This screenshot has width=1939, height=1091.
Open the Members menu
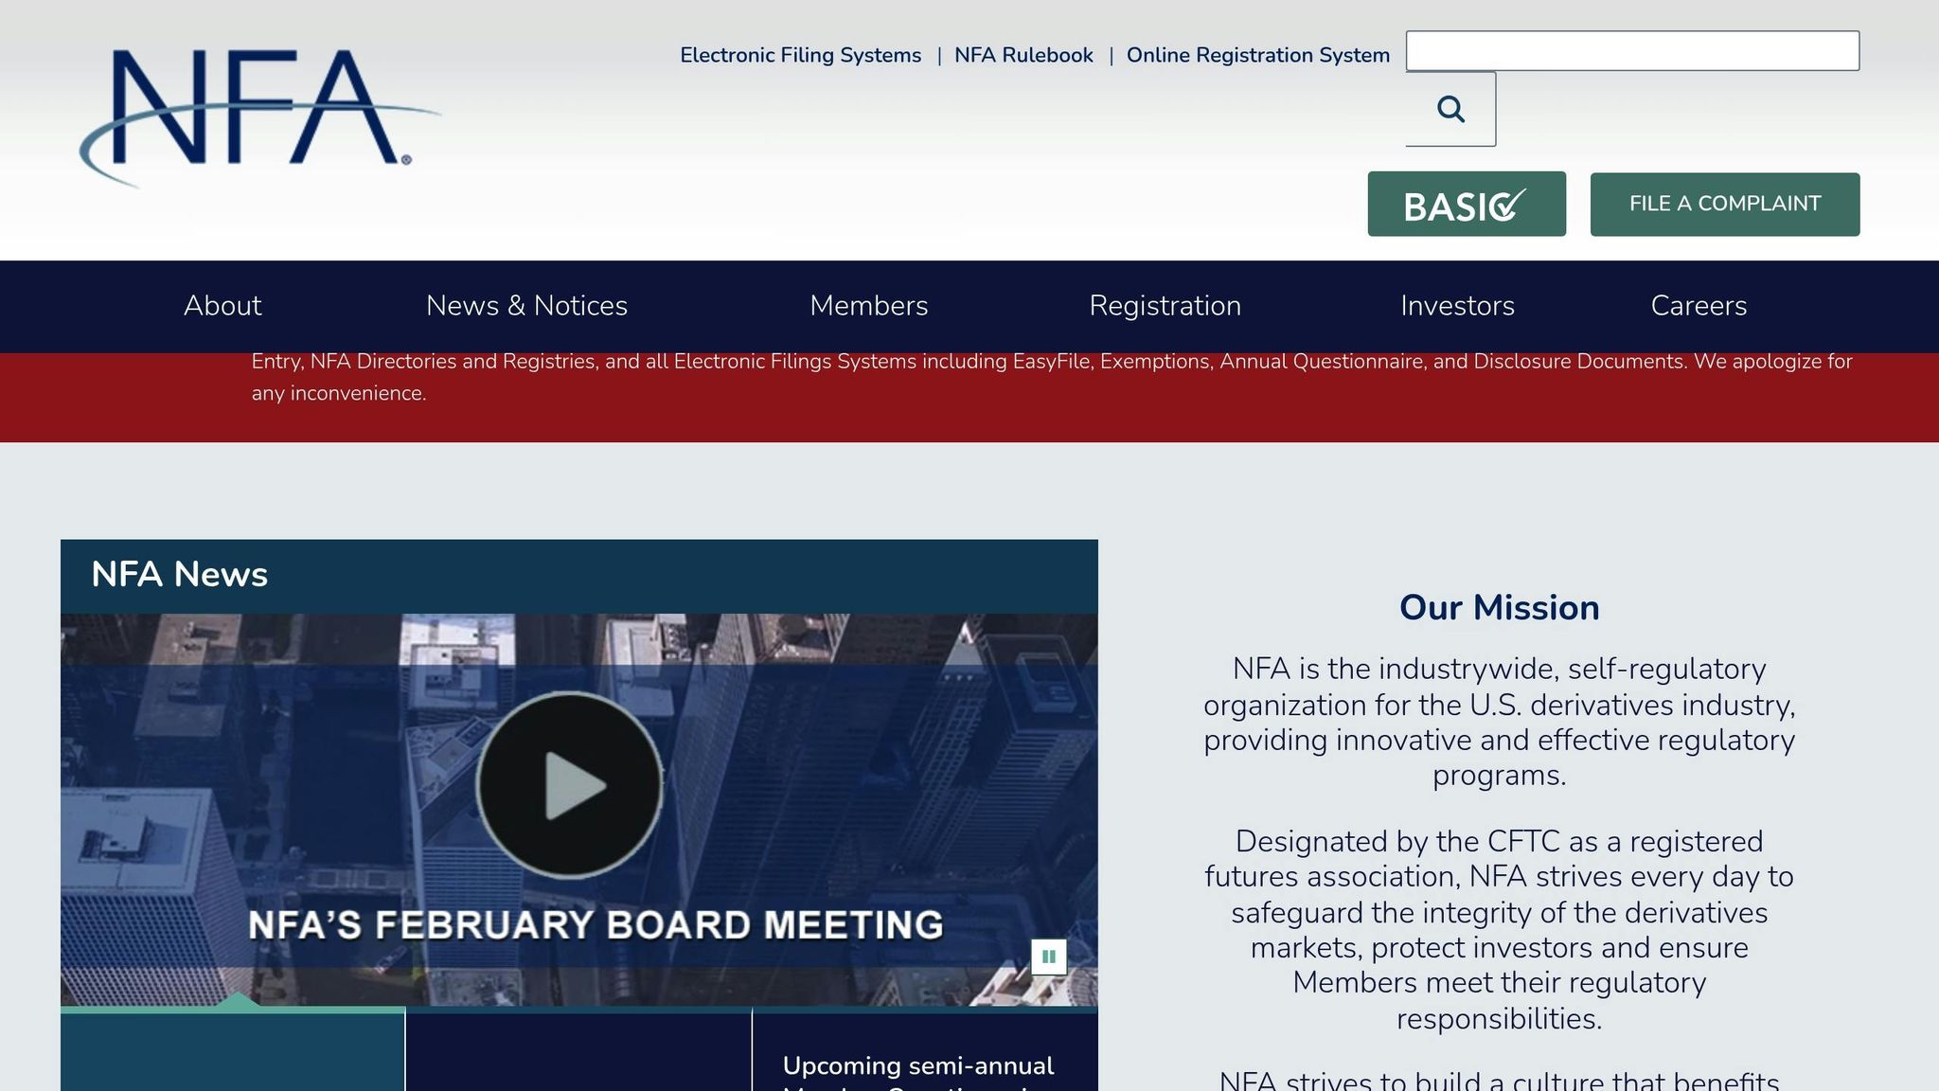869,306
